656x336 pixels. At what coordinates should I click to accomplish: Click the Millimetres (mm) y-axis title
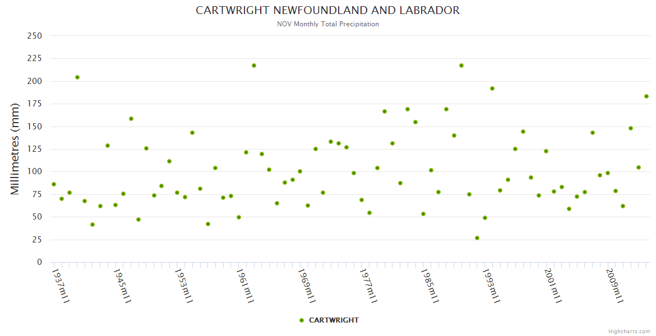point(15,149)
